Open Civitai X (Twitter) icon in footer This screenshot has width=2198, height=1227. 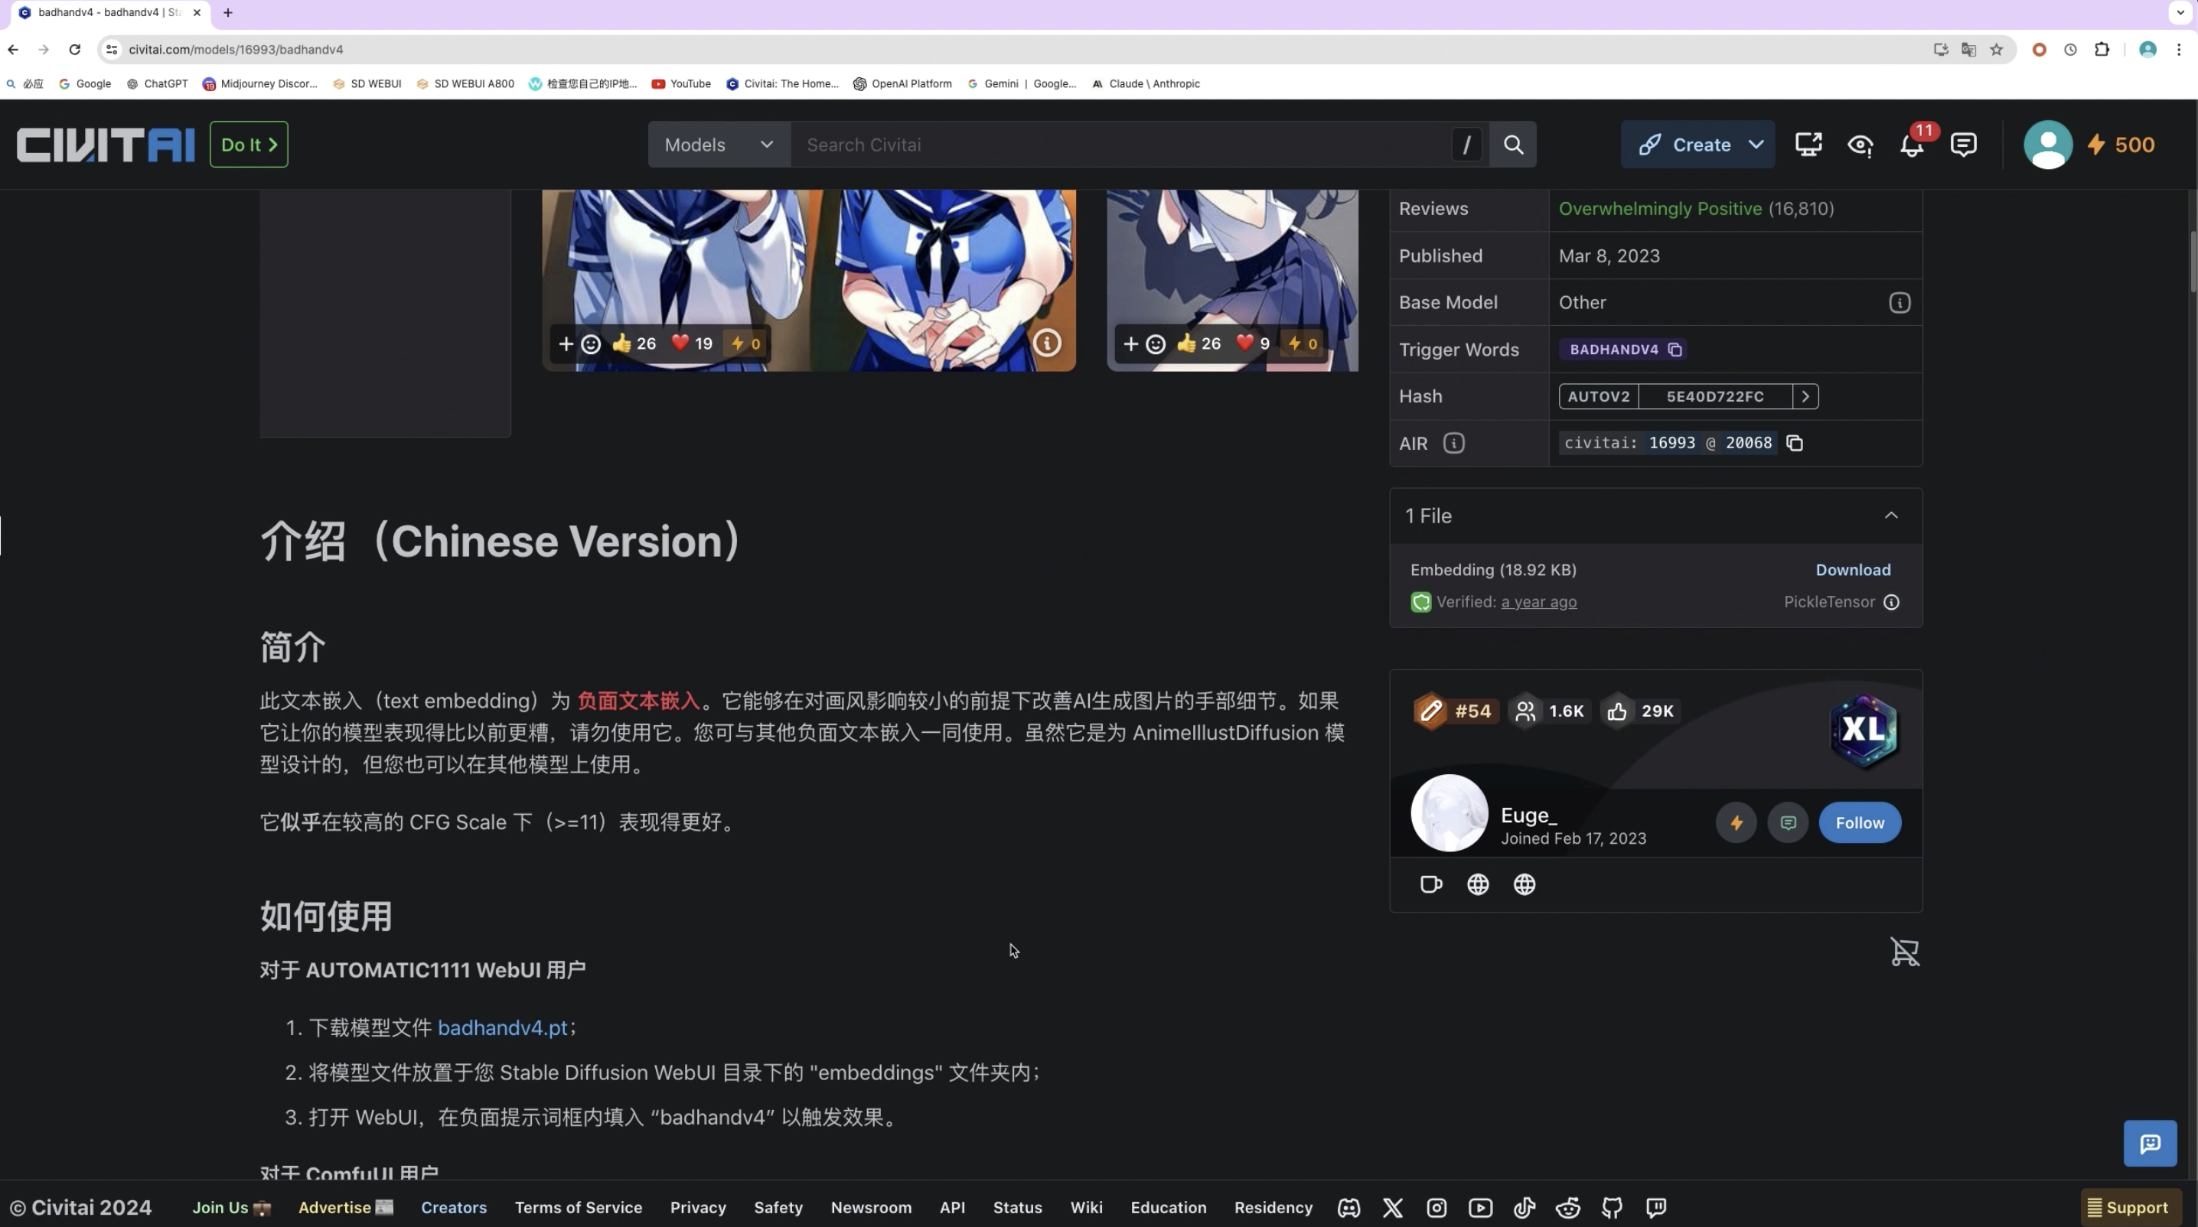coord(1393,1207)
